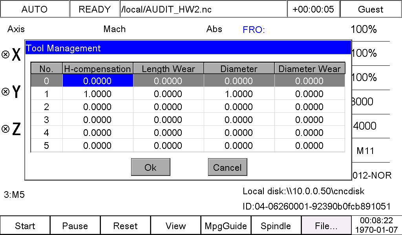Screen dimensions: 402x235
Task: Click the Y axis home status icon
Action: click(5, 91)
